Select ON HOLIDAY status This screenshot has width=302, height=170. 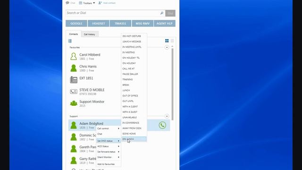pos(134,63)
